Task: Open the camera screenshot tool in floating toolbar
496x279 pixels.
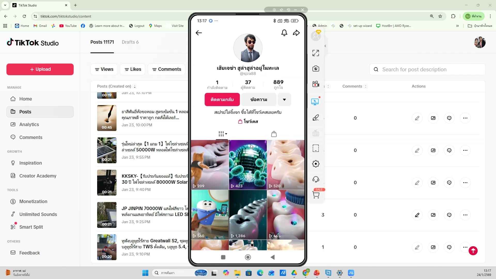Action: (x=316, y=69)
